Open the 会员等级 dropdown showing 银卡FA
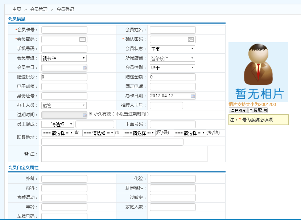Image resolution: width=301 pixels, height=220 pixels. [x=64, y=58]
